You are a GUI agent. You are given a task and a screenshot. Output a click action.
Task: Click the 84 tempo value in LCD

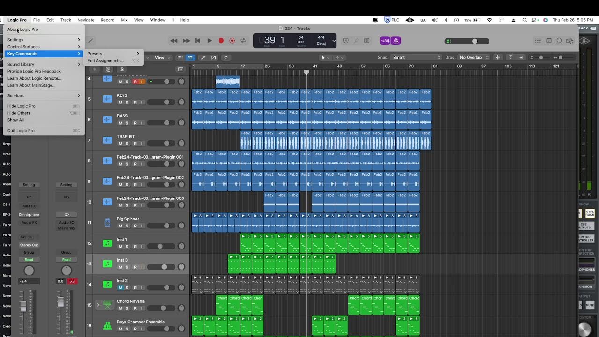click(300, 37)
